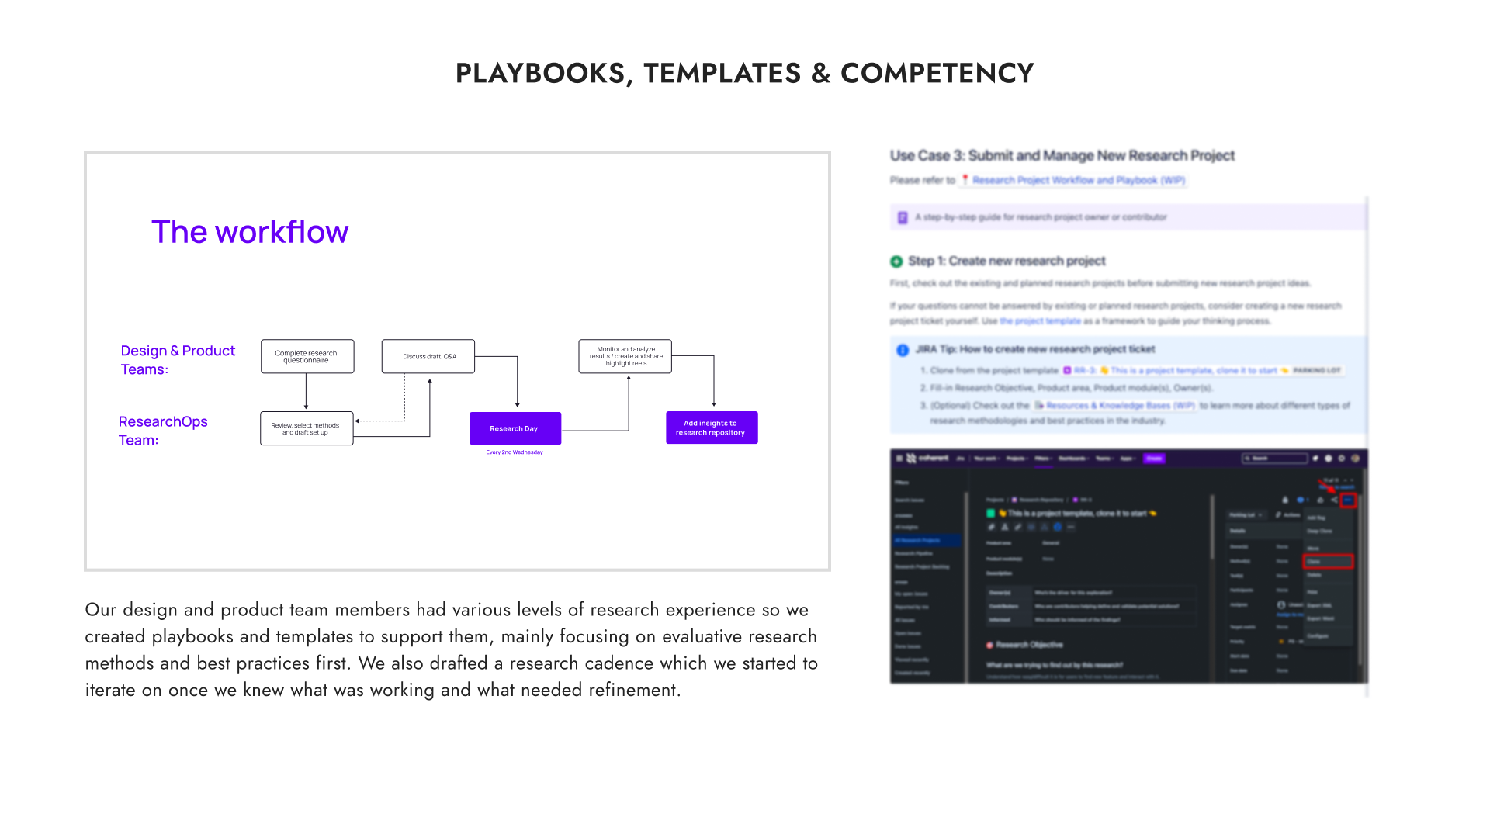Click the share icon on the issue

(x=1334, y=500)
